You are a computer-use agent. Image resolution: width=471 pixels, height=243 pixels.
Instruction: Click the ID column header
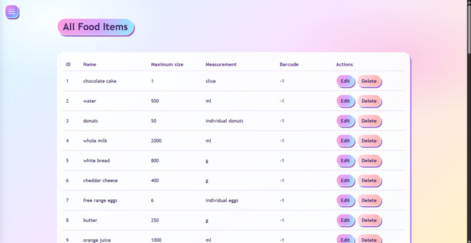pos(68,64)
